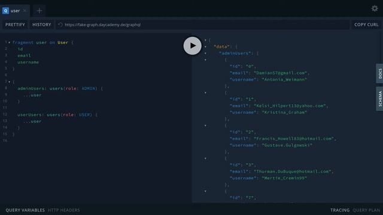Viewport: 383px width, 215px height.
Task: Open the QUERY PLAN panel
Action: pos(366,210)
